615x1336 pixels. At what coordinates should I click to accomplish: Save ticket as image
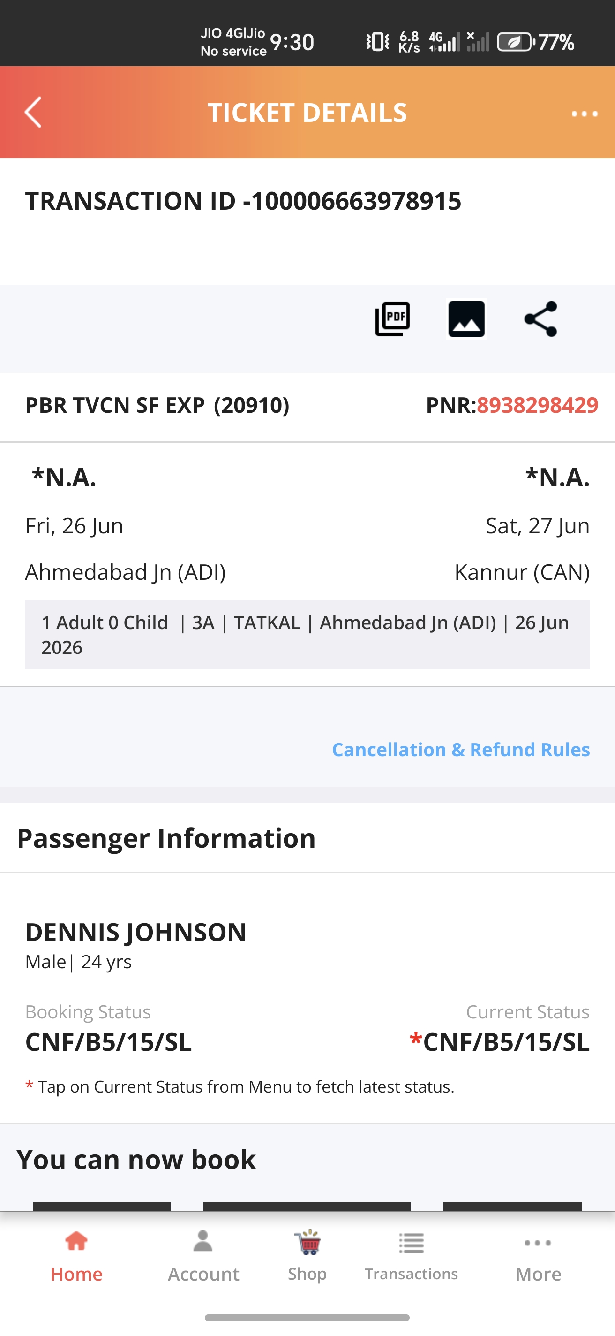point(466,319)
